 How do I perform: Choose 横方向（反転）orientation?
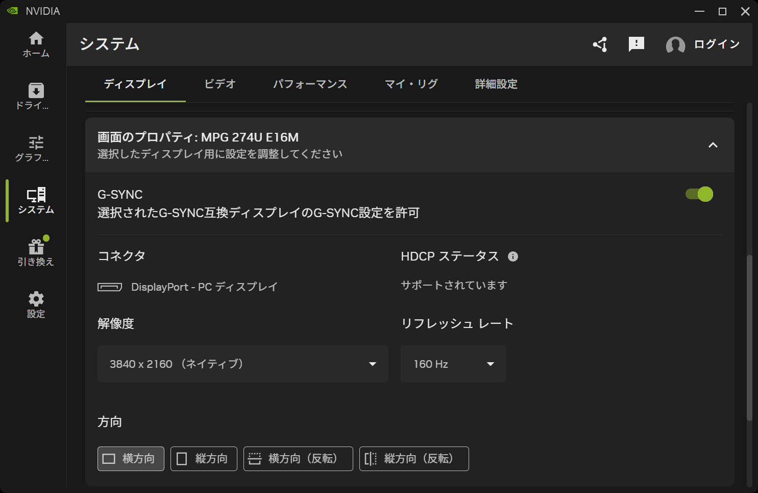tap(298, 459)
